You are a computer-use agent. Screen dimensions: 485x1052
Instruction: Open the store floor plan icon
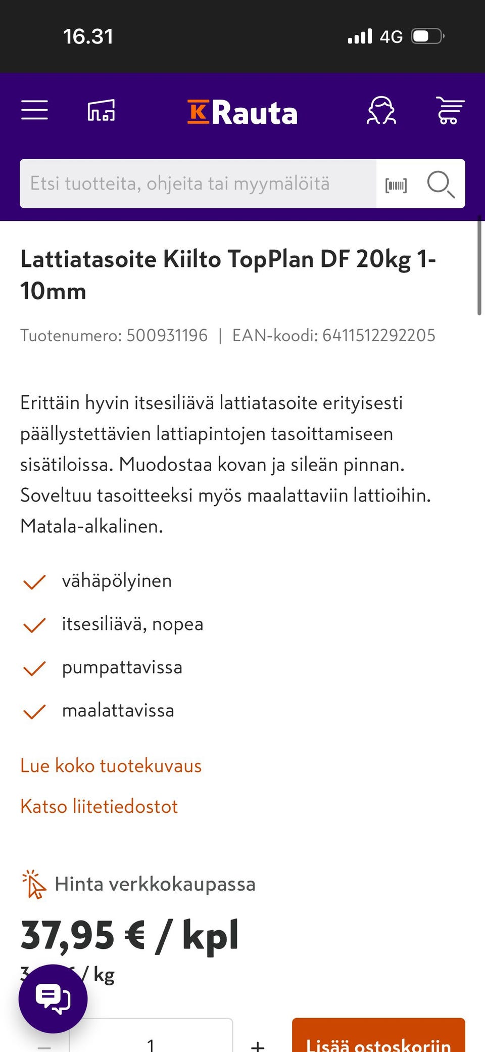click(x=101, y=110)
